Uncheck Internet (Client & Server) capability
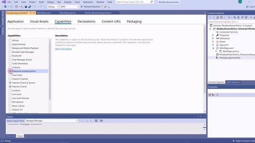The image size is (255, 143). (10, 83)
